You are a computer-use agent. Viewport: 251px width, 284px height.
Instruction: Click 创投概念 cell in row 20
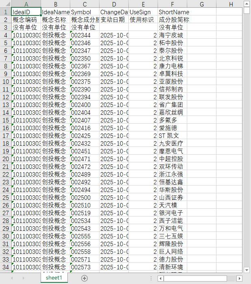click(x=56, y=159)
